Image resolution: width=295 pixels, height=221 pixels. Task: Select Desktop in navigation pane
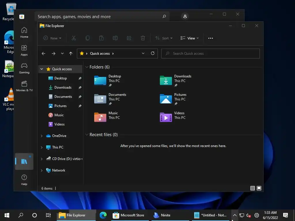(x=60, y=78)
